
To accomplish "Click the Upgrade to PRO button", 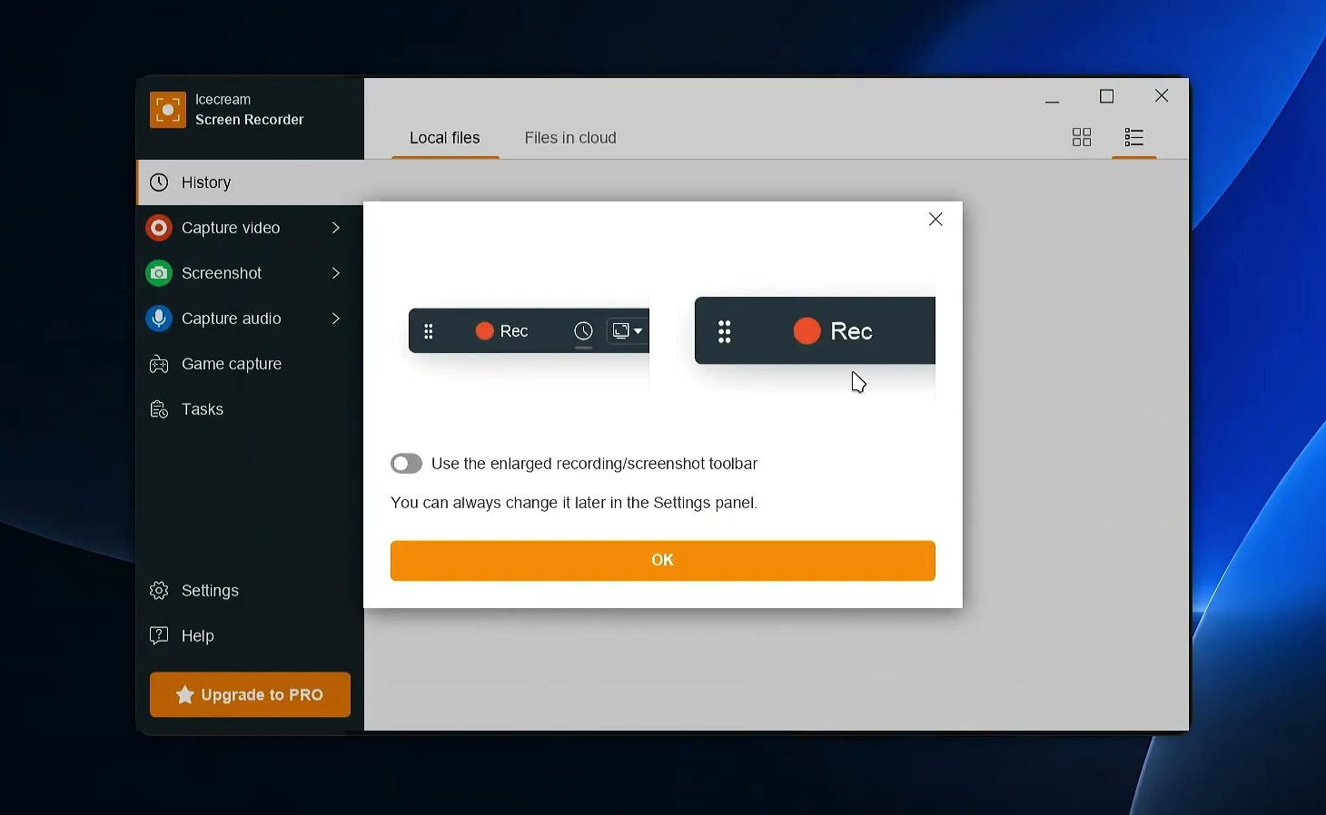I will tap(250, 695).
